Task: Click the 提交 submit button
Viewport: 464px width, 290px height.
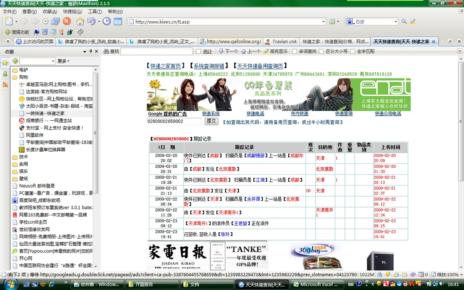Action: coord(212,121)
